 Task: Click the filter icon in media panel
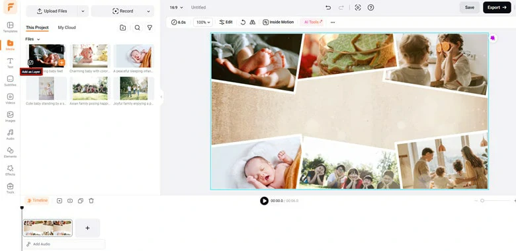[x=150, y=28]
